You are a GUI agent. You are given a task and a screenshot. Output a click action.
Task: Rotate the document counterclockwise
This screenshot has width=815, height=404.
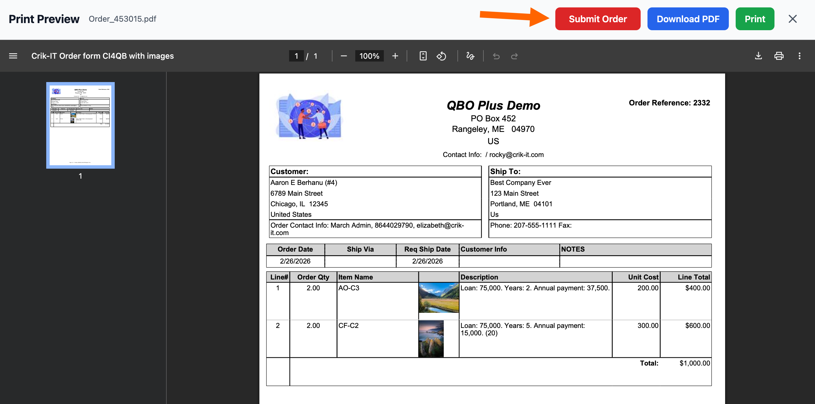coord(441,56)
